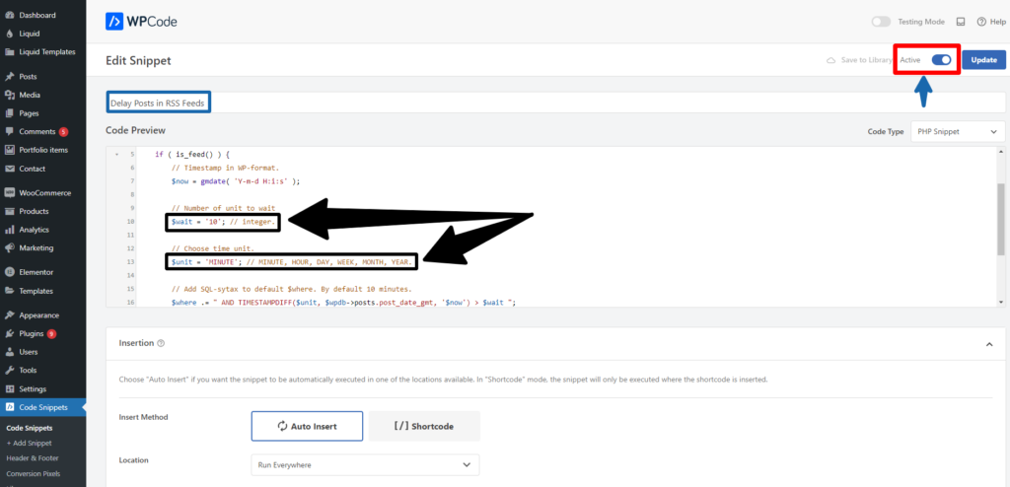The image size is (1010, 487).
Task: Open Conversion Pixels submenu link
Action: coord(34,473)
